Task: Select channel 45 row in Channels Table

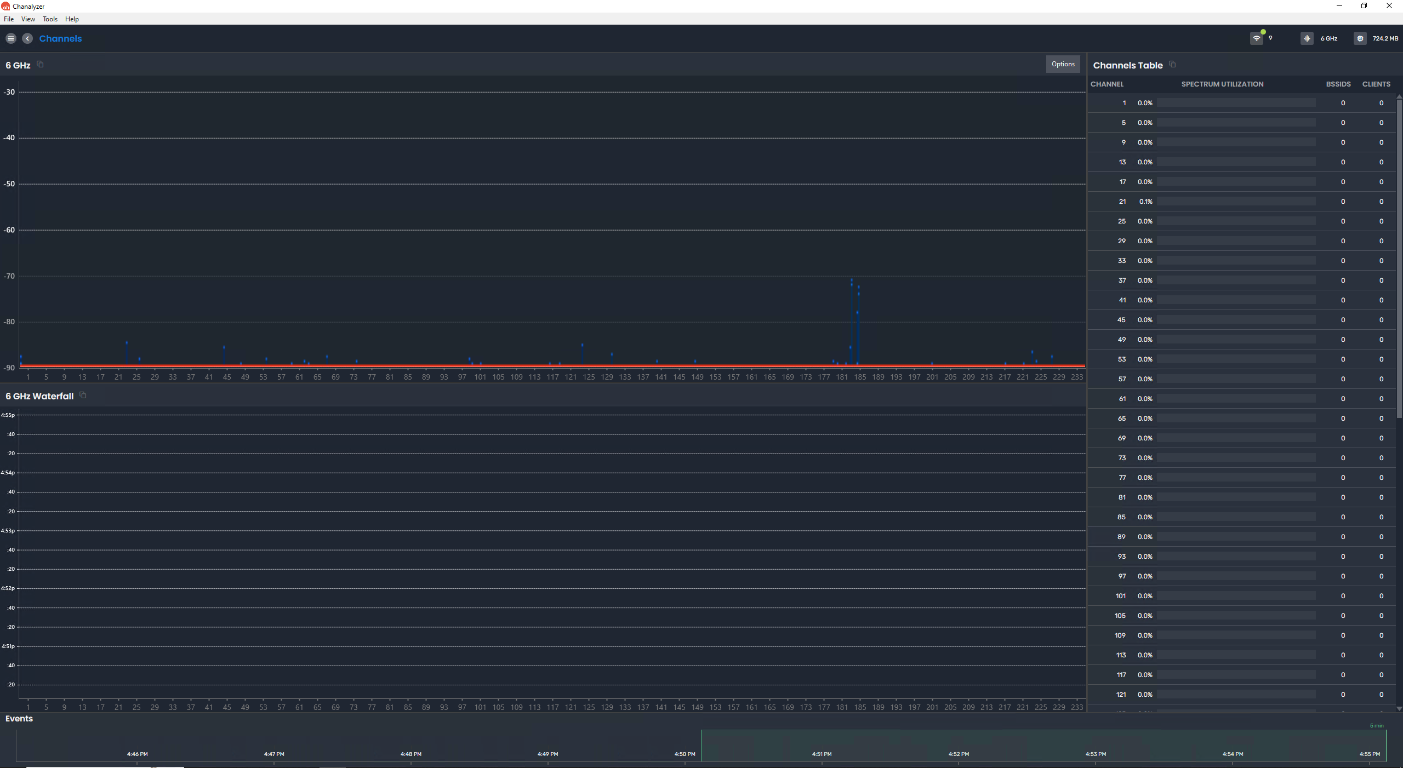Action: (1241, 320)
